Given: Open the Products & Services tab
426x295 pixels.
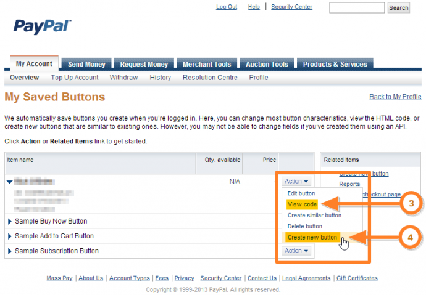Looking at the screenshot, I should [x=335, y=64].
